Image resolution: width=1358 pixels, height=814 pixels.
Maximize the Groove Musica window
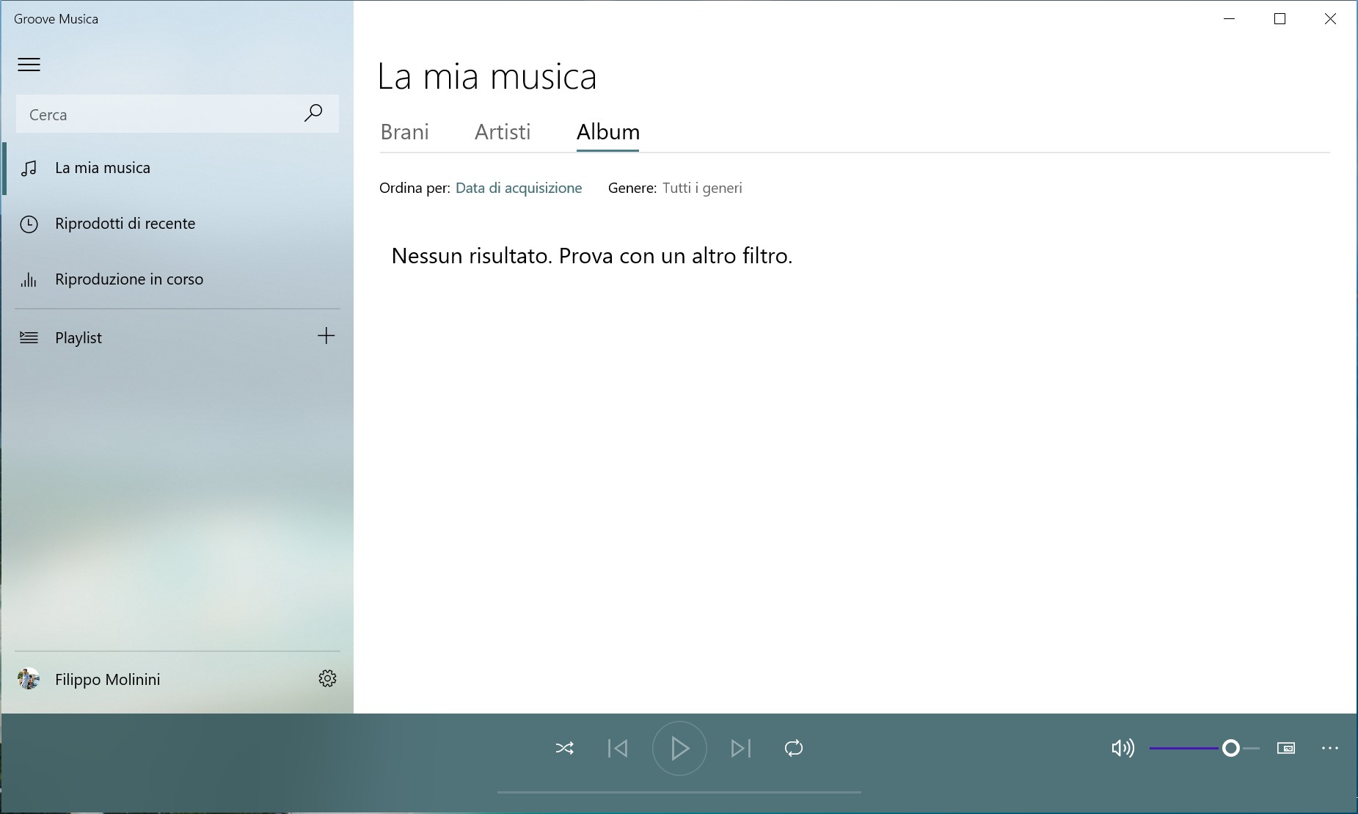click(1280, 19)
